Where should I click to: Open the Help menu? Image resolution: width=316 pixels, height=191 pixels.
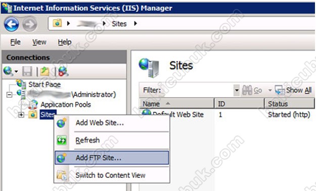pos(65,42)
